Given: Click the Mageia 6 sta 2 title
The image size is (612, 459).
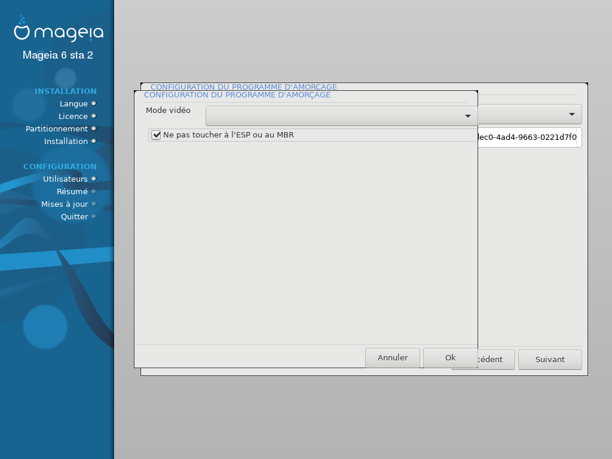Looking at the screenshot, I should coord(58,55).
